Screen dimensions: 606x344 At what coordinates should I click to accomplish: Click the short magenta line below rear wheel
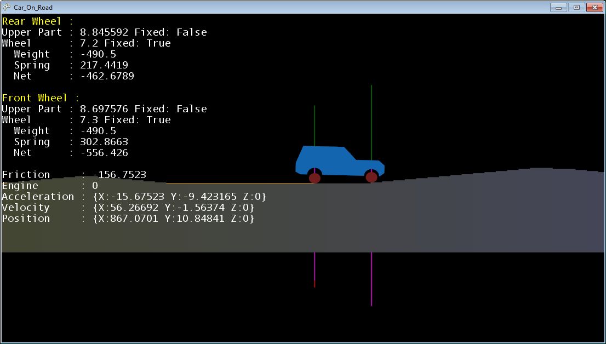pos(315,267)
